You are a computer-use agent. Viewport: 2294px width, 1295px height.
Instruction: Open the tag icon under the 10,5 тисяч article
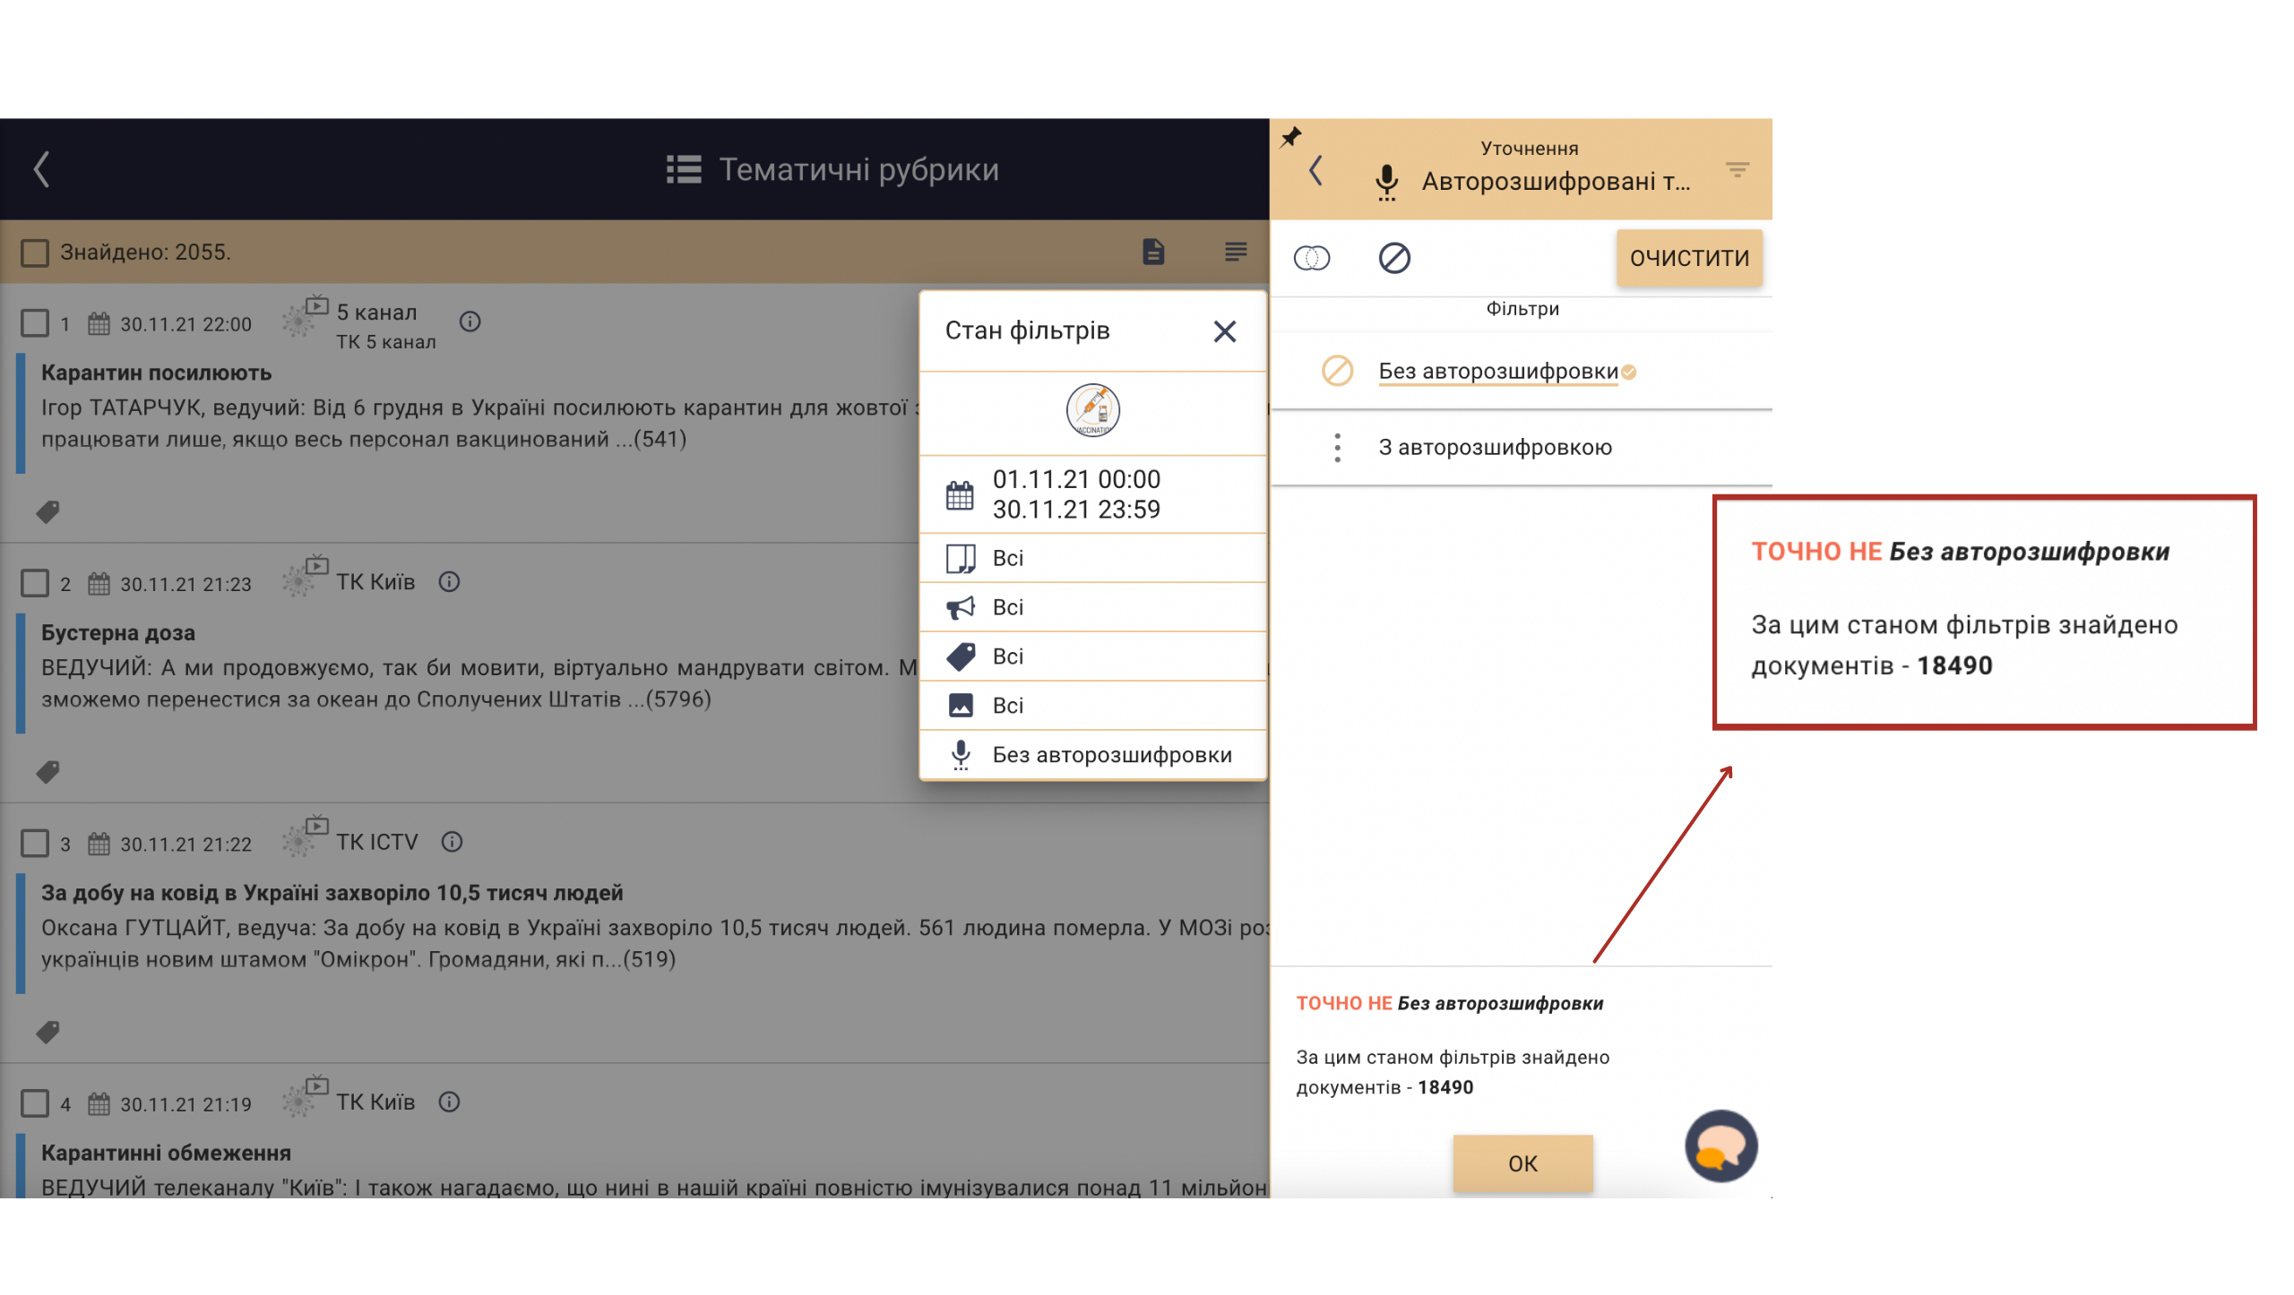tap(48, 1032)
